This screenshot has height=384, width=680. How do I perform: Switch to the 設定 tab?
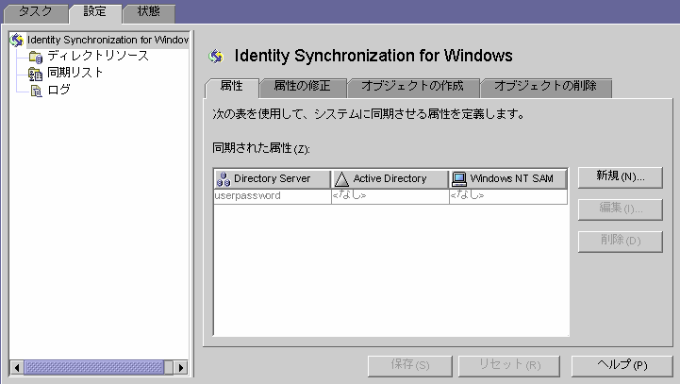(95, 12)
